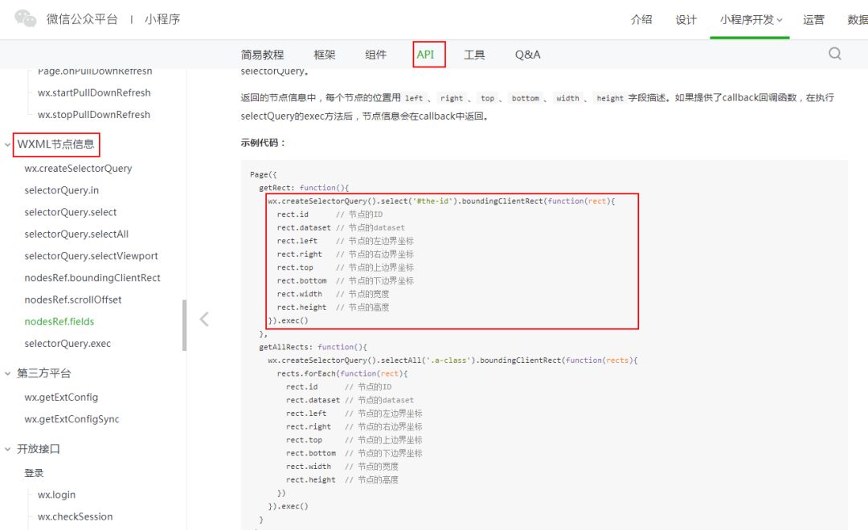
Task: Collapse the 开放接口 section chevron
Action: tap(8, 449)
